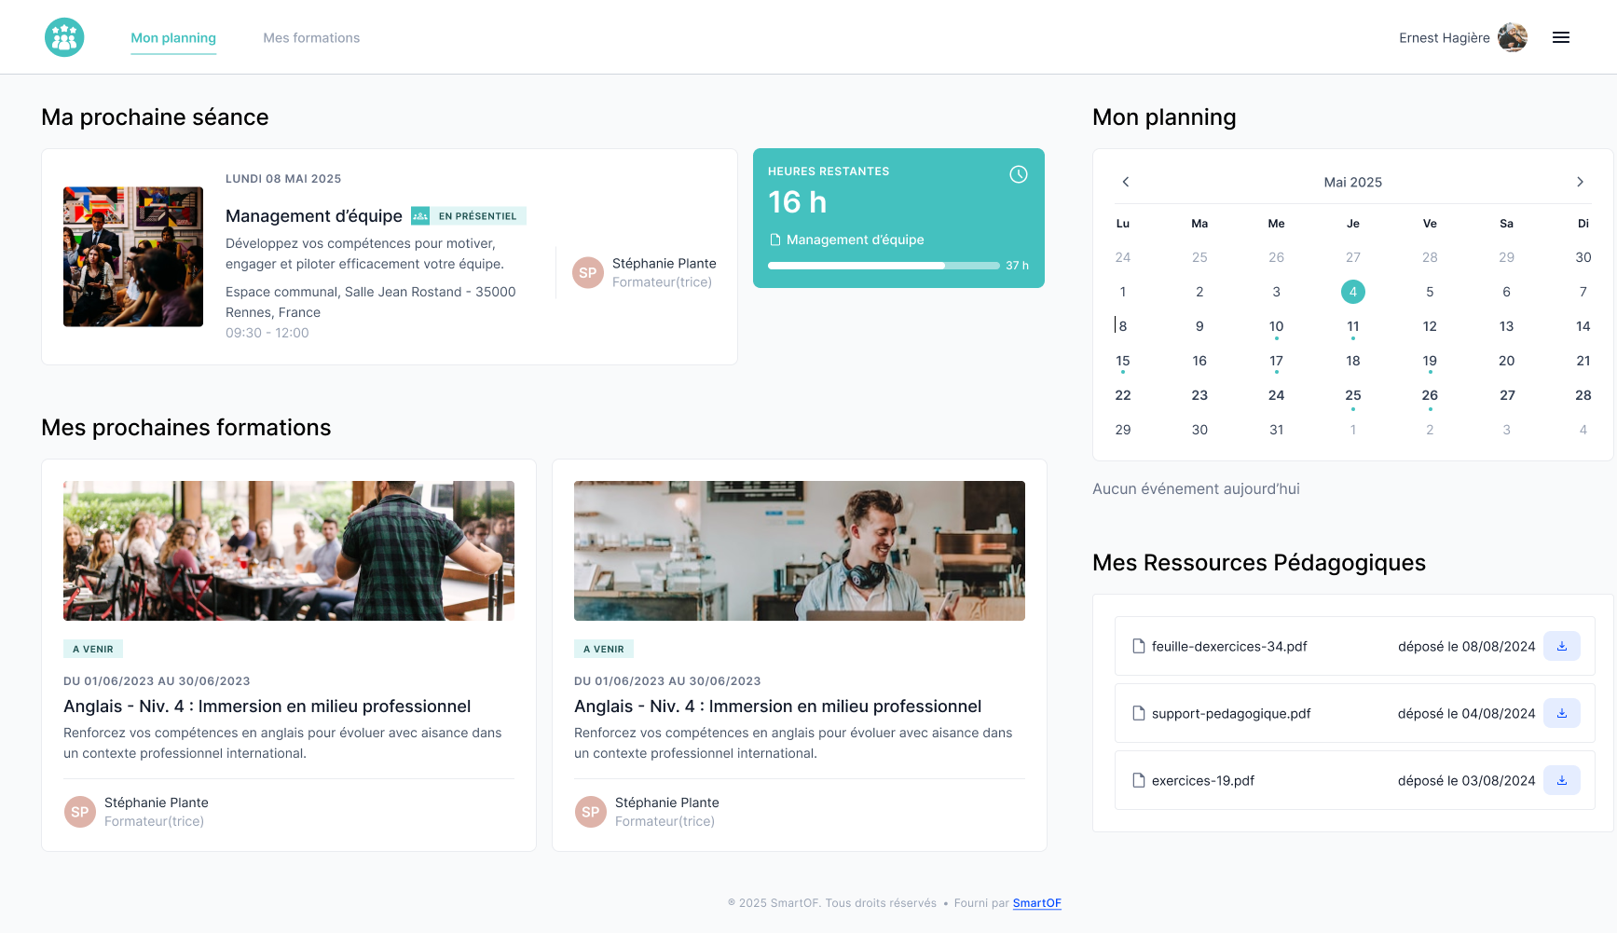This screenshot has width=1617, height=933.
Task: Click the Mai 2025 calendar month label
Action: click(x=1353, y=182)
